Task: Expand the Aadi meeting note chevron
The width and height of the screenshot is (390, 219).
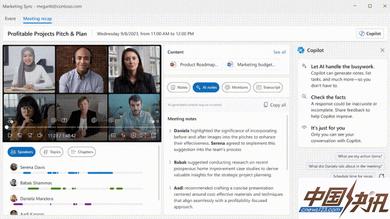Action: coord(170,188)
